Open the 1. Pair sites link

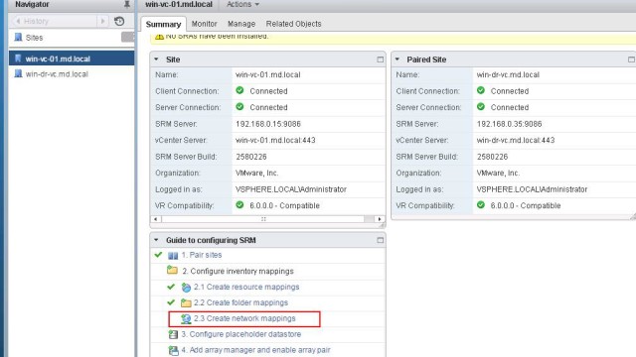(202, 255)
